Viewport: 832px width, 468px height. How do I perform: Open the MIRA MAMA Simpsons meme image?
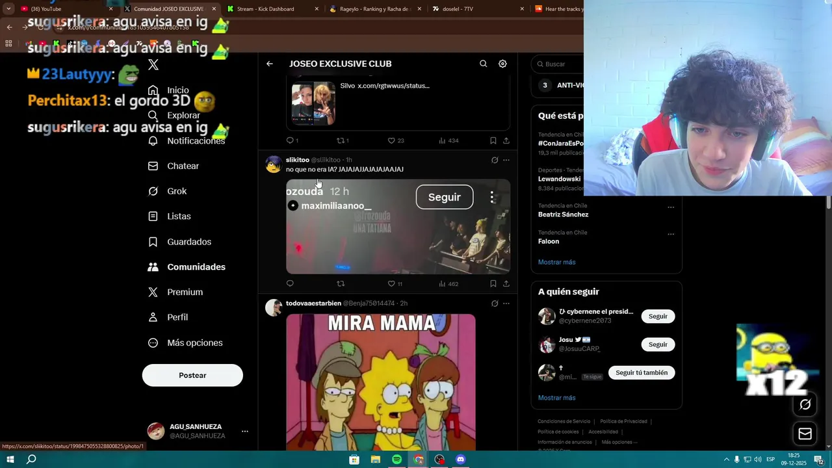(x=381, y=382)
